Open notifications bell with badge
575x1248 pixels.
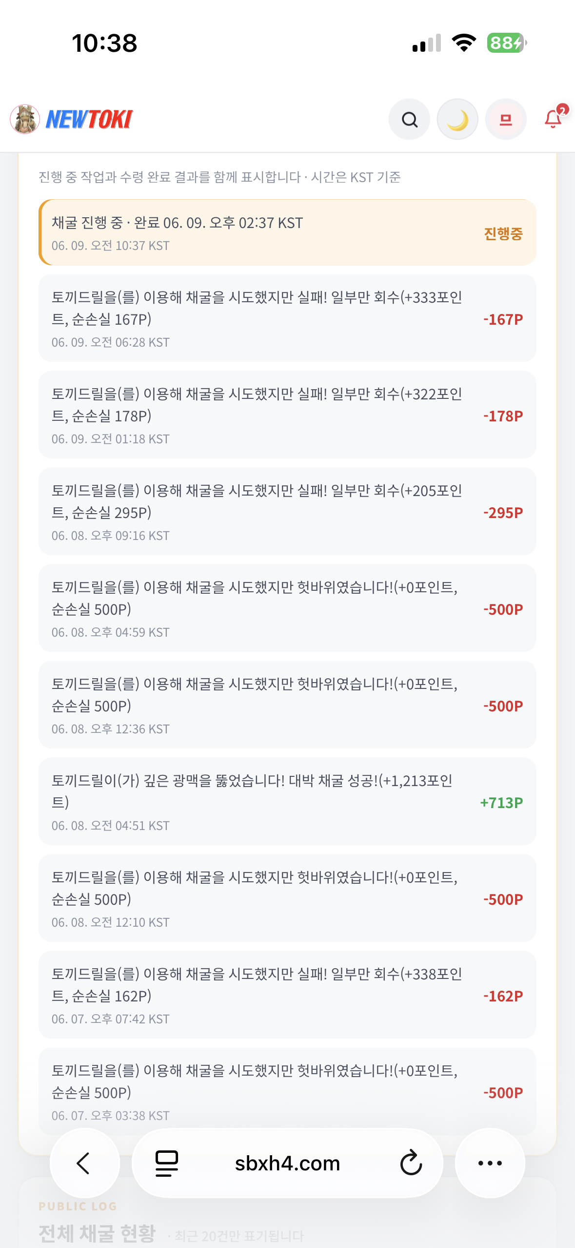point(555,118)
